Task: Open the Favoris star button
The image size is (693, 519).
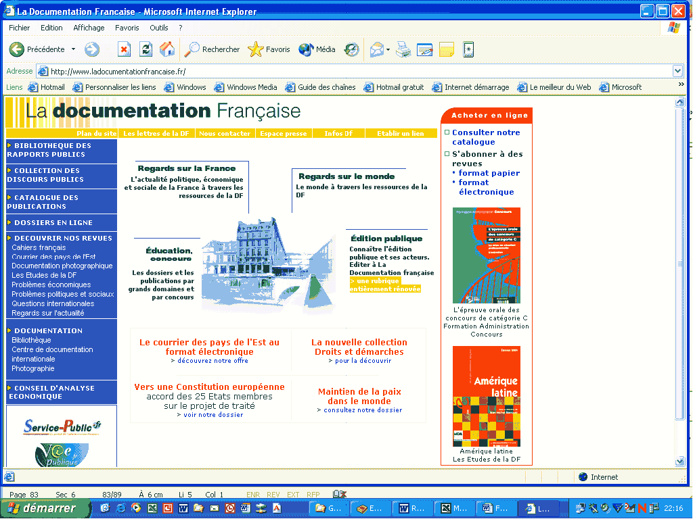Action: click(269, 49)
